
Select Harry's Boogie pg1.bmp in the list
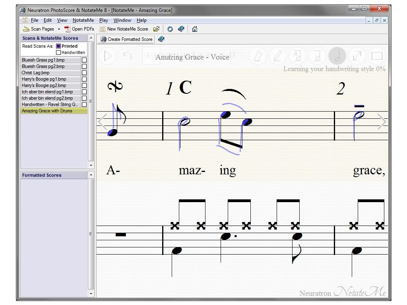click(x=50, y=79)
